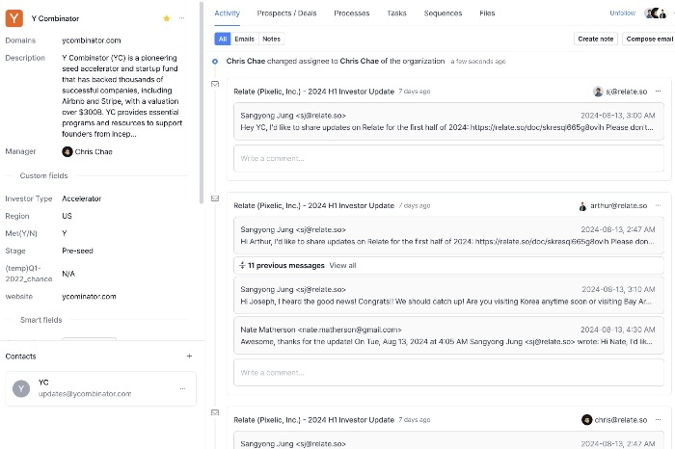Click the Manager name Chris Chae
675x449 pixels.
pos(94,152)
